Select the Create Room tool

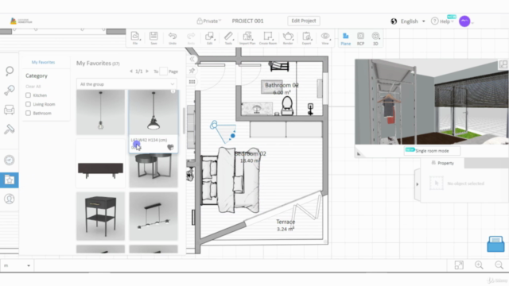tap(268, 38)
